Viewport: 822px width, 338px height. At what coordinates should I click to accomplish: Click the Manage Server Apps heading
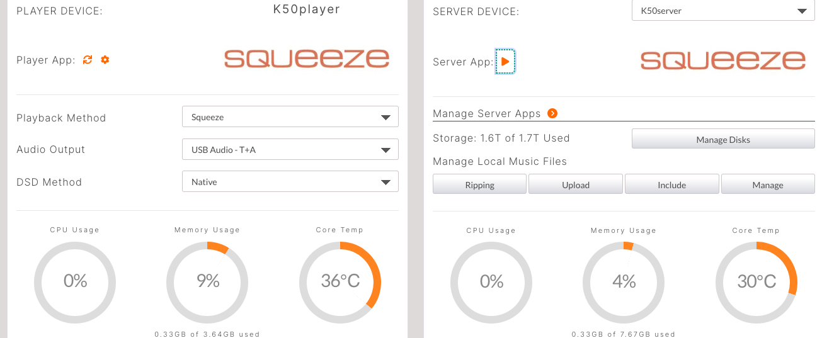click(486, 114)
